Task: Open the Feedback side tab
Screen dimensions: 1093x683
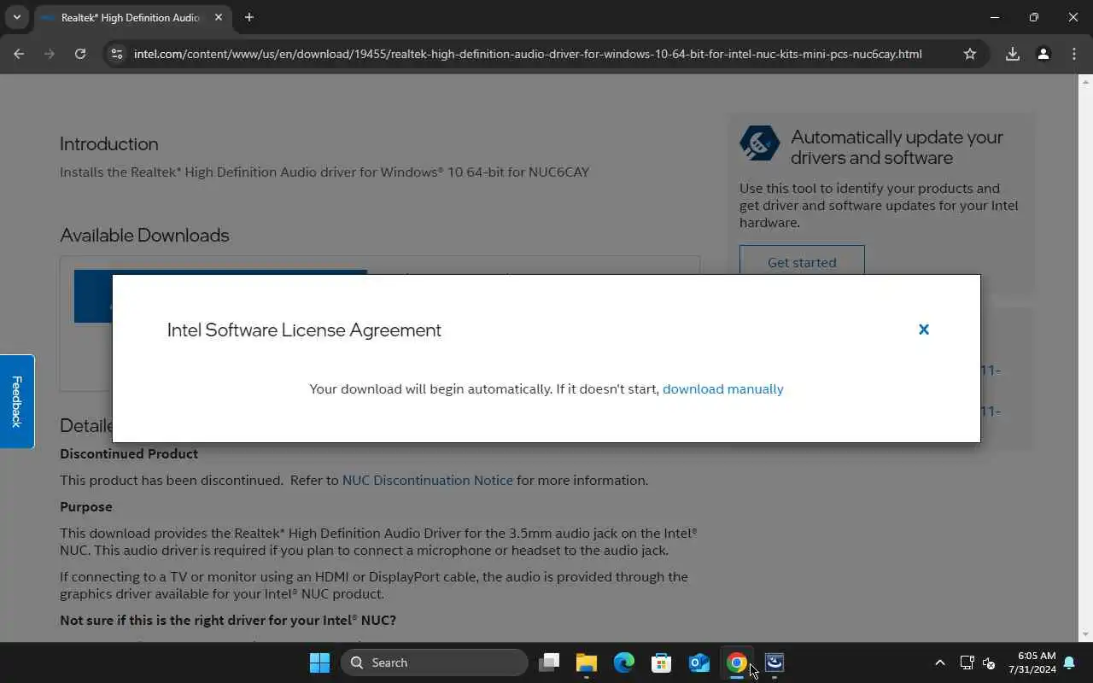Action: pyautogui.click(x=16, y=401)
